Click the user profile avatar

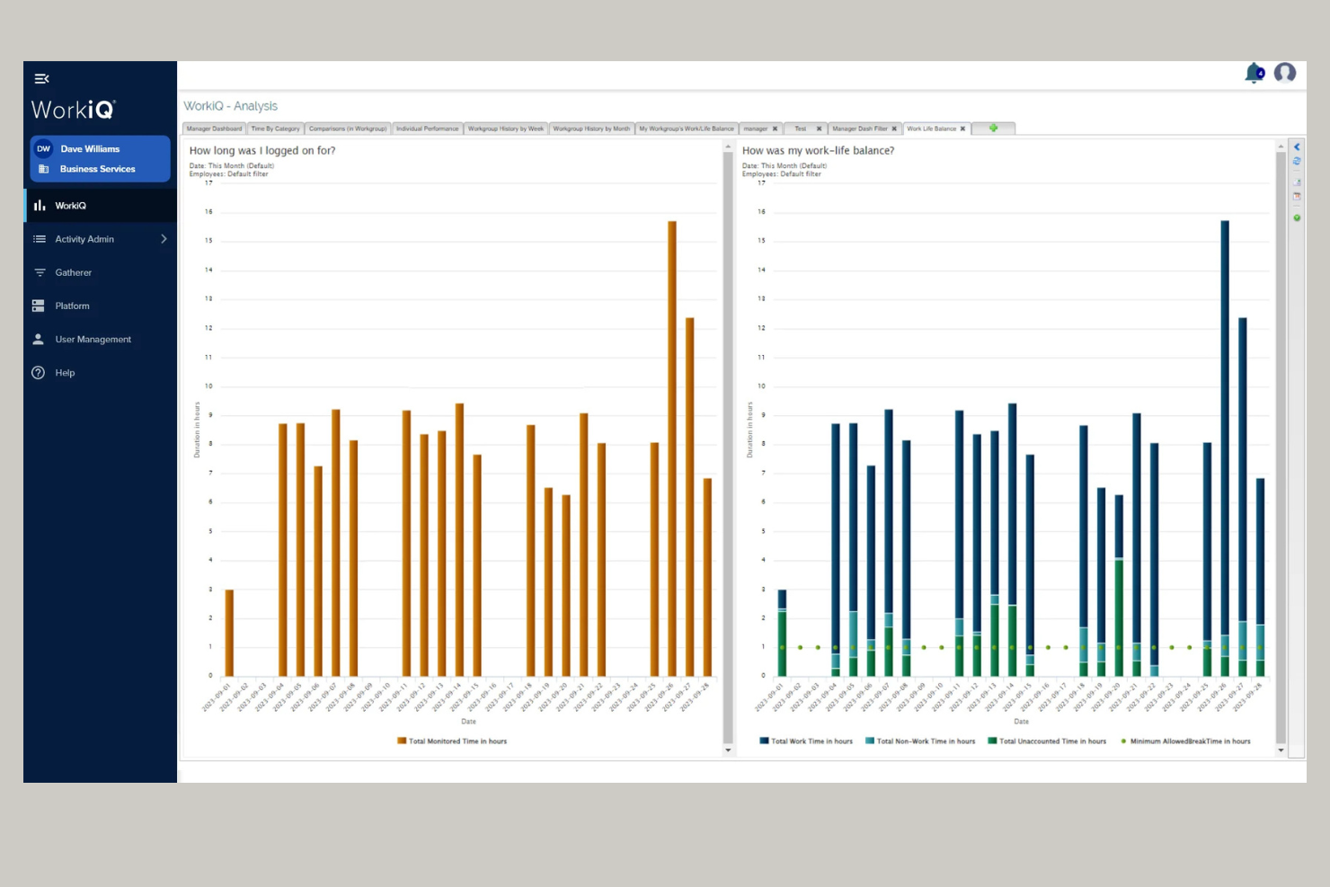(1285, 75)
